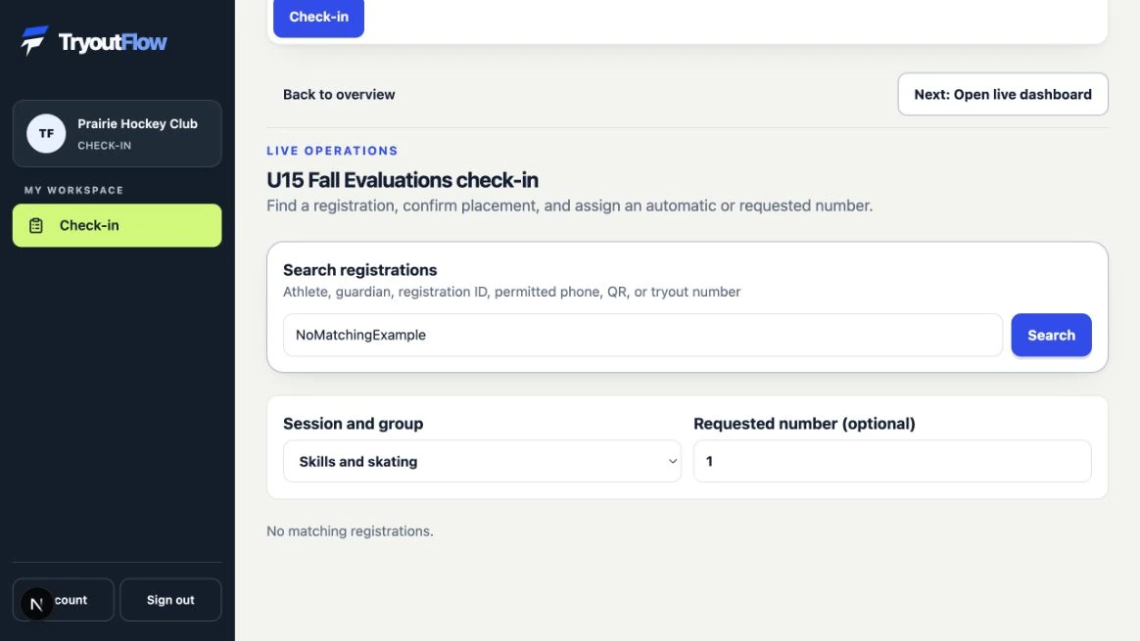Click the Account button in sidebar
Screen dimensions: 1140x641
coord(64,600)
